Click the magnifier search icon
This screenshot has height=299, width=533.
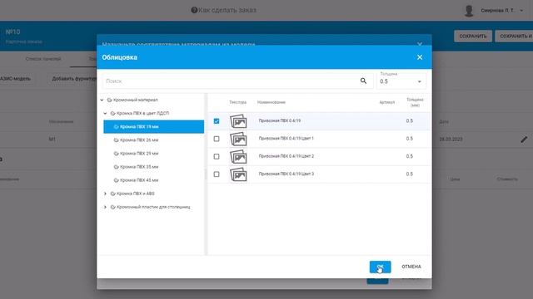[363, 81]
